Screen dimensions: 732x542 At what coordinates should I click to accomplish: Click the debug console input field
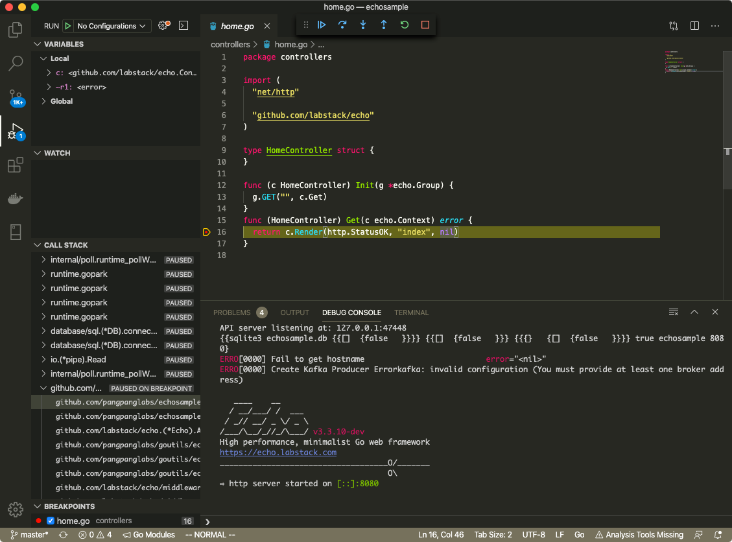[454, 521]
